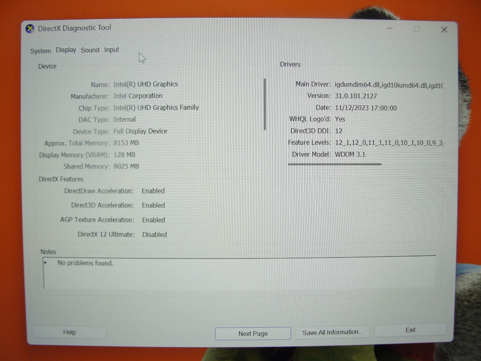
Task: Click the Device panel vertical scrollbar
Action: [x=265, y=104]
